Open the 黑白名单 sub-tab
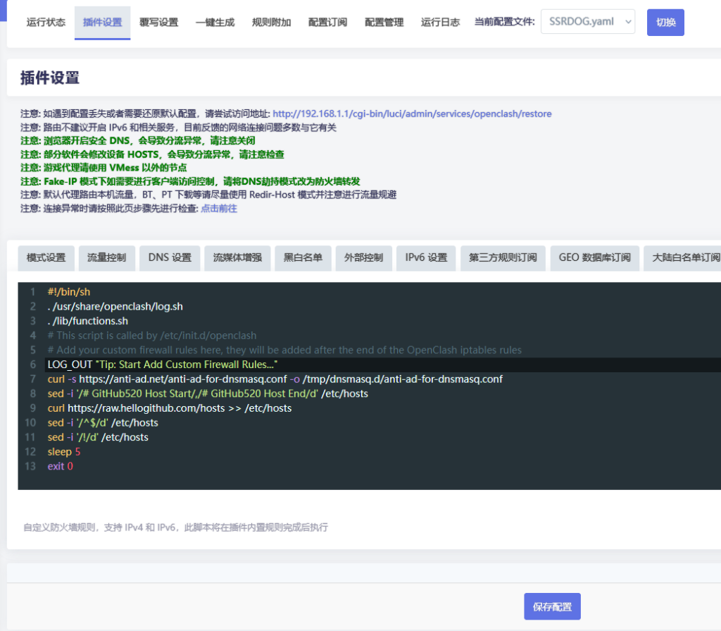This screenshot has width=721, height=631. pos(303,258)
